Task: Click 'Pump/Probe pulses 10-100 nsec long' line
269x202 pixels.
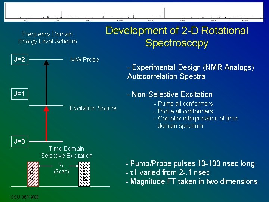Action: [190, 163]
